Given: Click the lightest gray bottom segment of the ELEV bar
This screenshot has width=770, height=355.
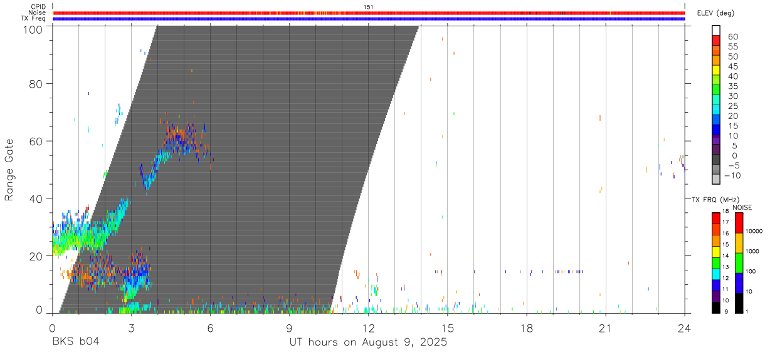Looking at the screenshot, I should [716, 180].
